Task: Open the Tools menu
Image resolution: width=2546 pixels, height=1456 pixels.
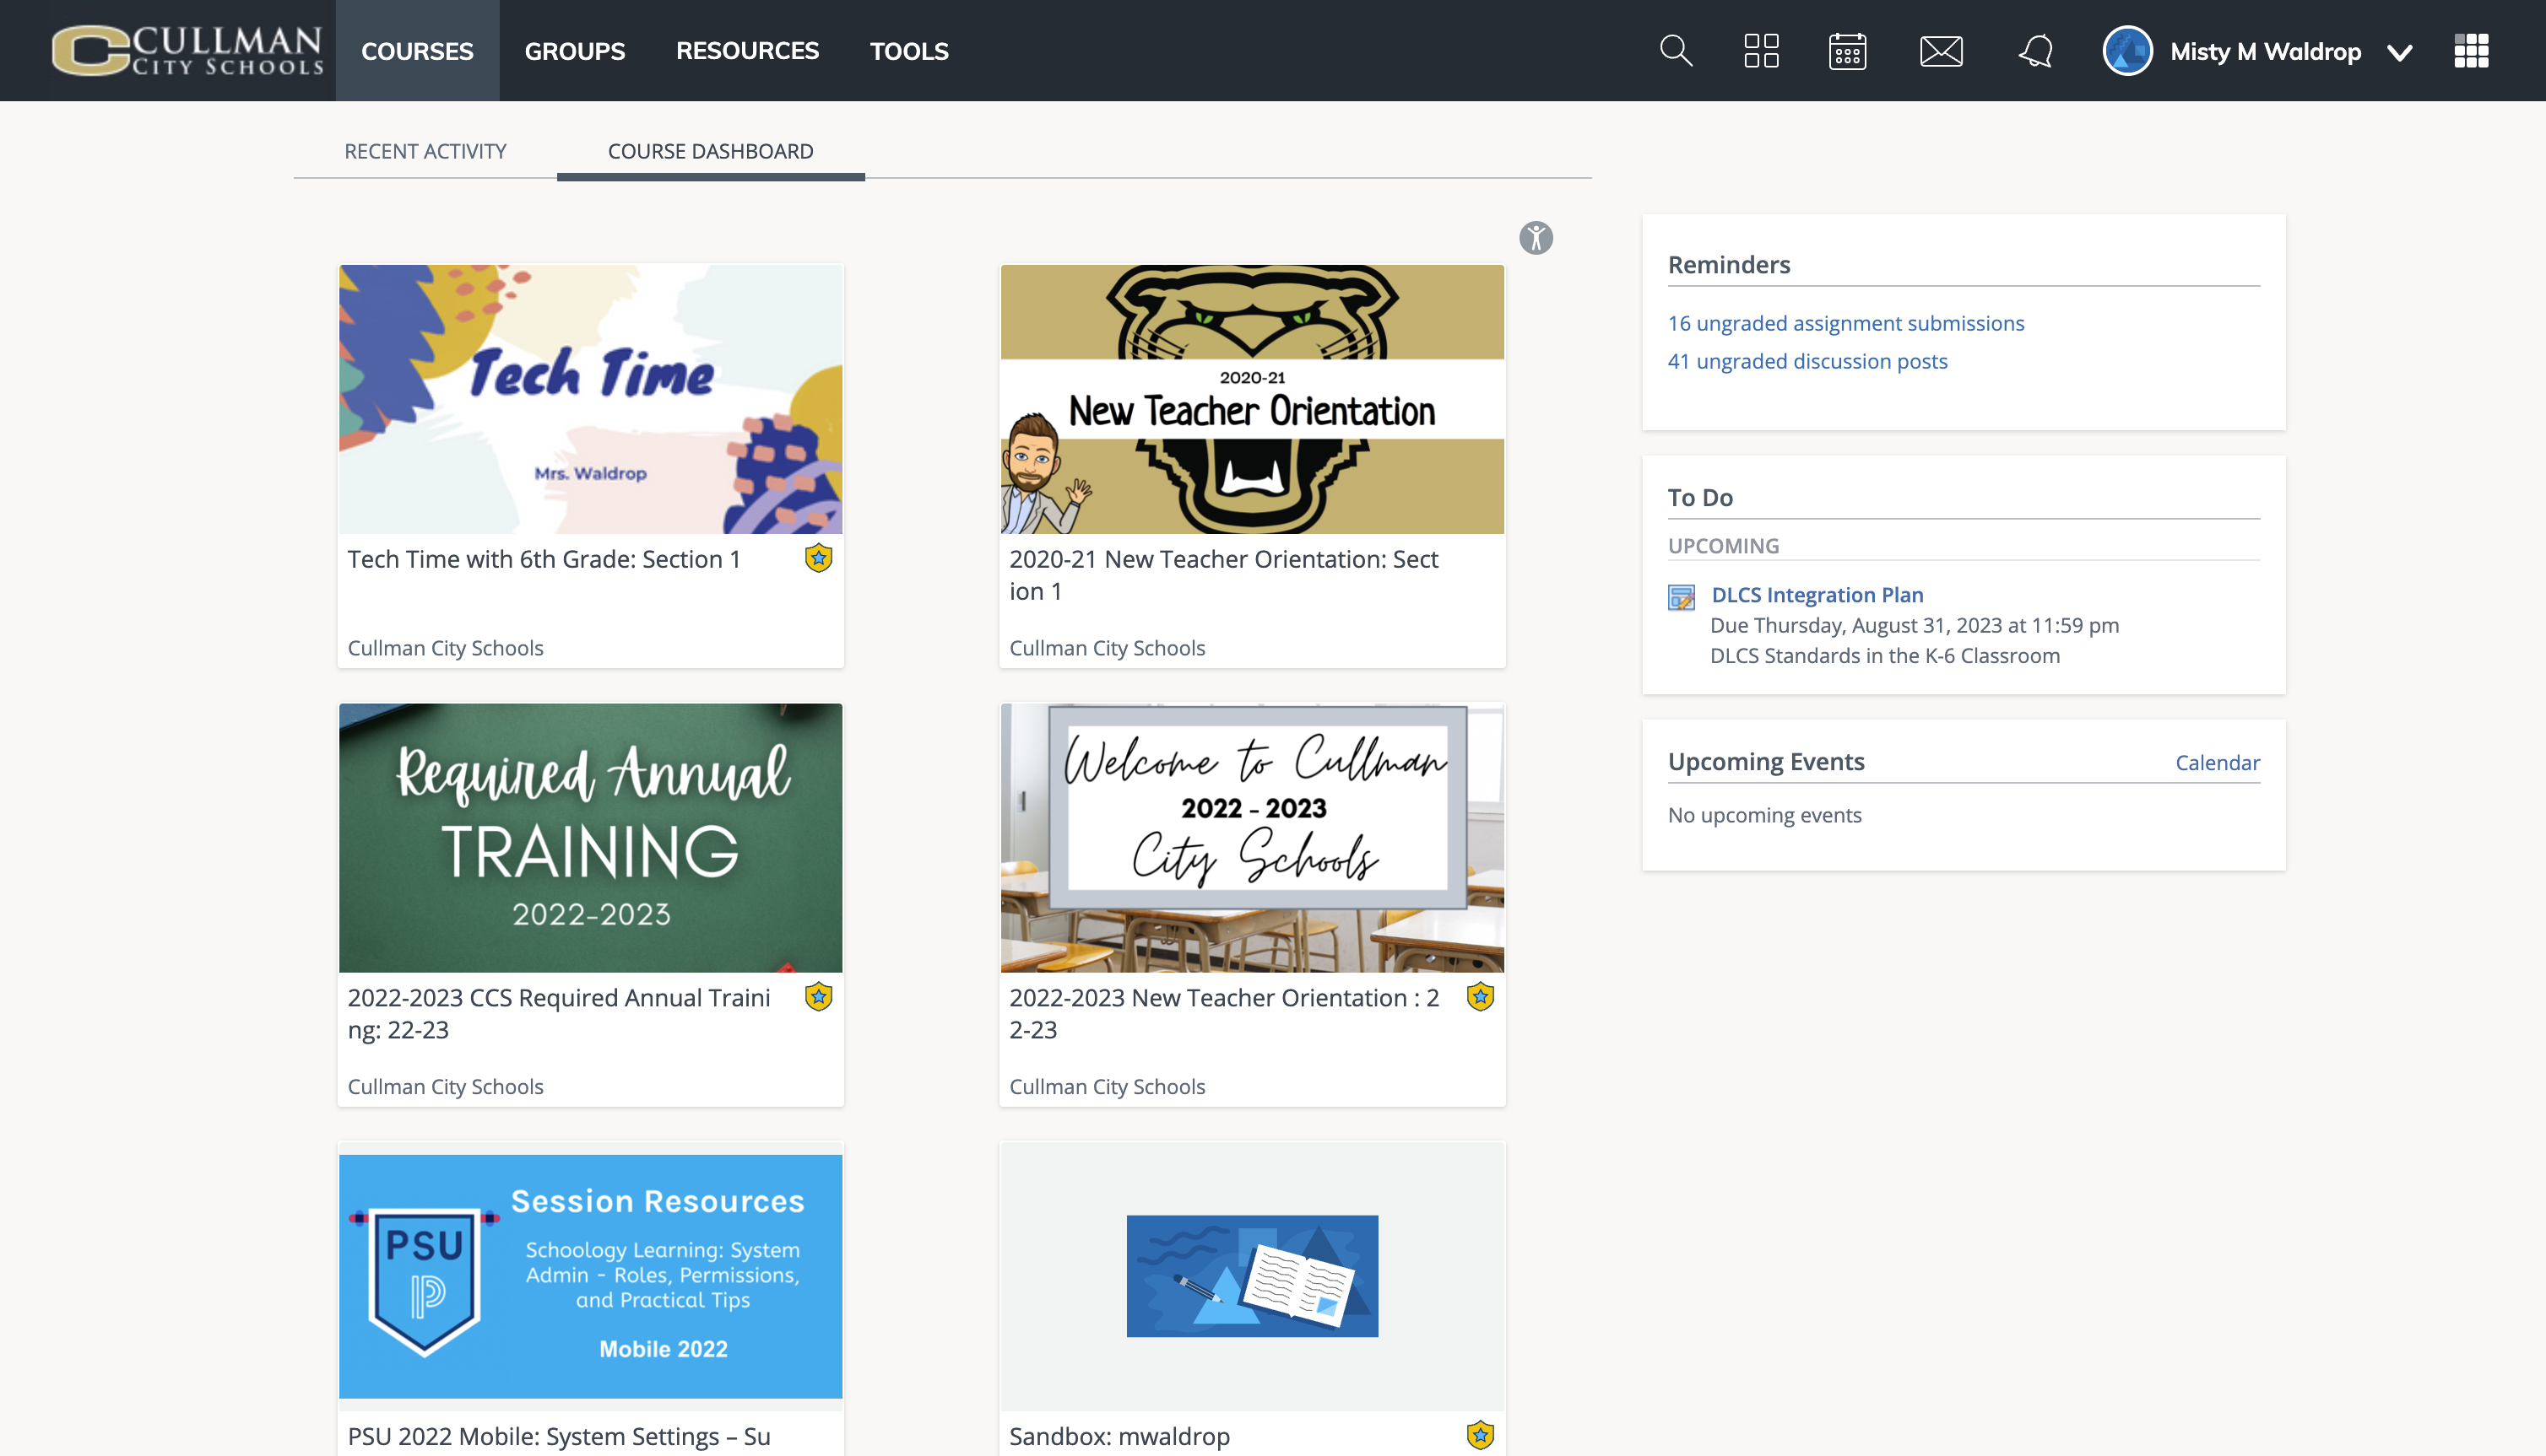Action: [908, 51]
